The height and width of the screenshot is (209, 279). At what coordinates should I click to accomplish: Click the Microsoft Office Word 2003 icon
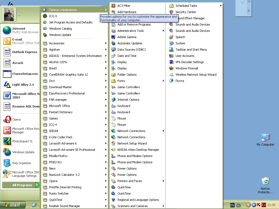click(7, 96)
